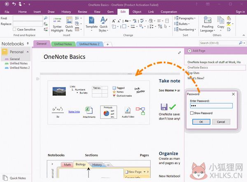The image size is (247, 182).
Task: Click the OneNote Basics page title
Action: click(65, 57)
